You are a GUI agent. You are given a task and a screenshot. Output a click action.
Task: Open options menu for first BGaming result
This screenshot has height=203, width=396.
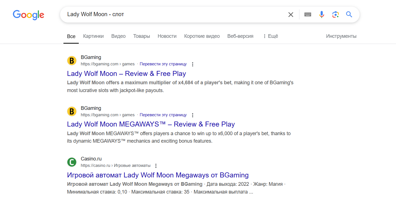(x=193, y=64)
